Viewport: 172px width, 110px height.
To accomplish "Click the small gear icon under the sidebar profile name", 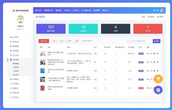I will click(18, 29).
